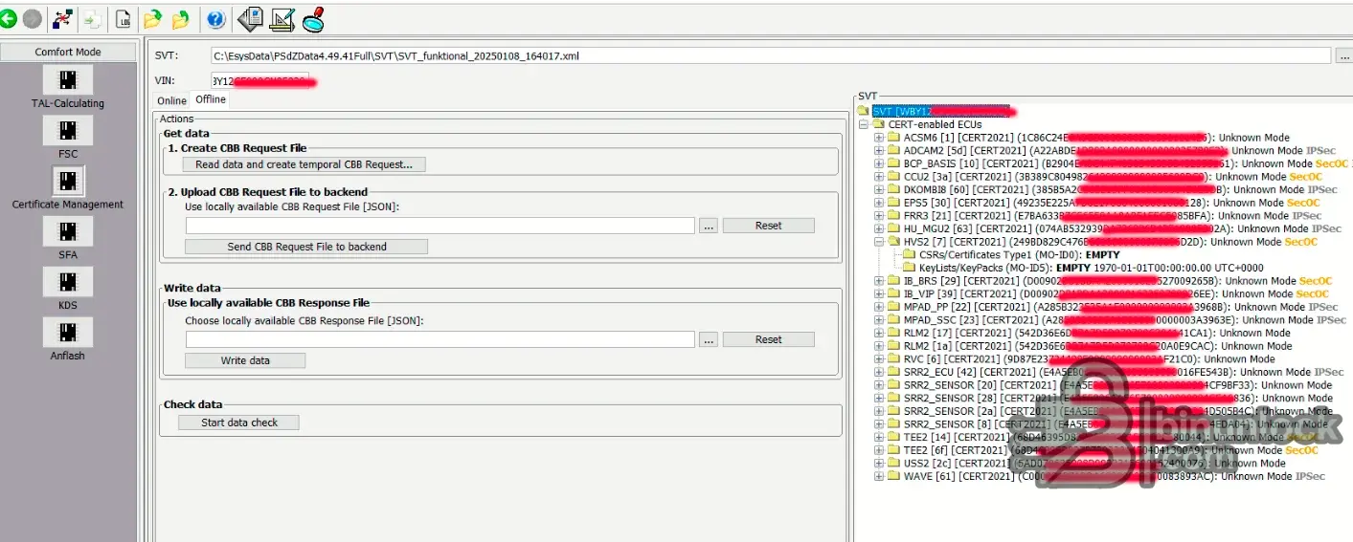Expand the MPAD_PP [22] ECU node
The image size is (1353, 542).
(x=879, y=307)
